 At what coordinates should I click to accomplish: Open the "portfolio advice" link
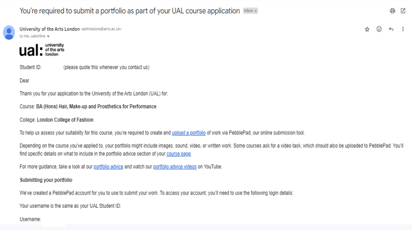pos(108,167)
